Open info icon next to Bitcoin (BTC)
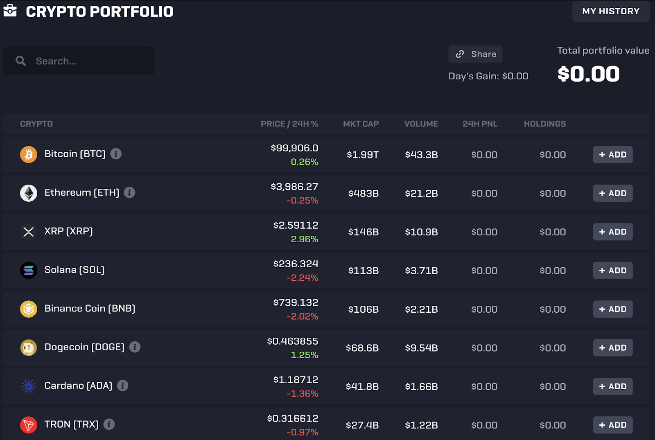655x440 pixels. pos(116,153)
